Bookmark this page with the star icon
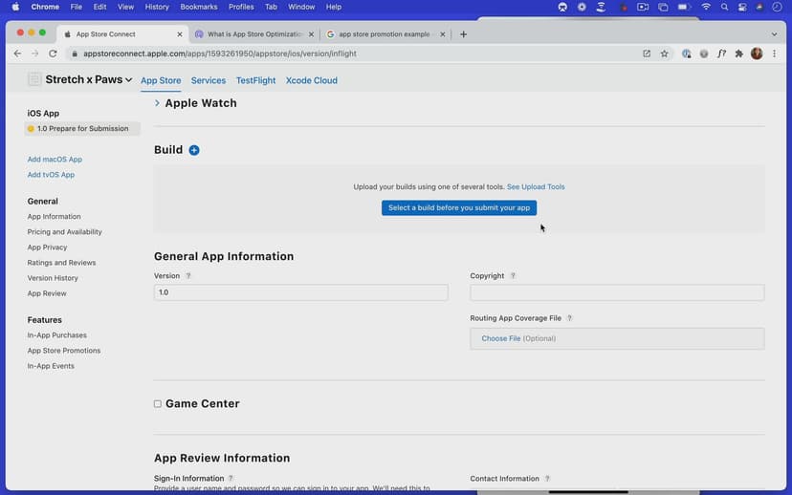 (665, 54)
